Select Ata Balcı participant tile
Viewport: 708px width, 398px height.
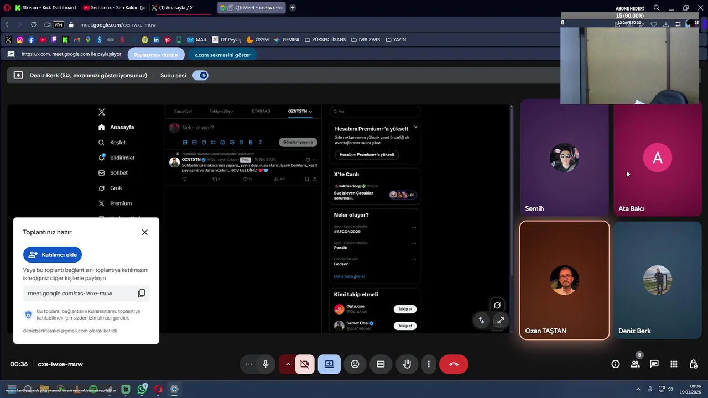(658, 158)
